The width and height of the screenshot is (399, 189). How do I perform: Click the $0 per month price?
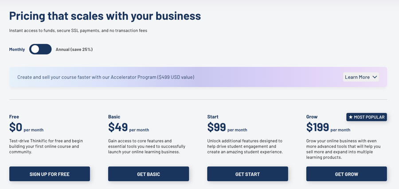[x=26, y=128]
